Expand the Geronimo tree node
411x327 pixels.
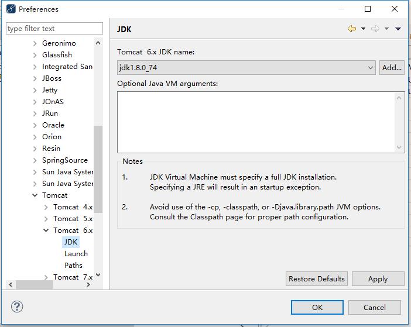pyautogui.click(x=35, y=43)
